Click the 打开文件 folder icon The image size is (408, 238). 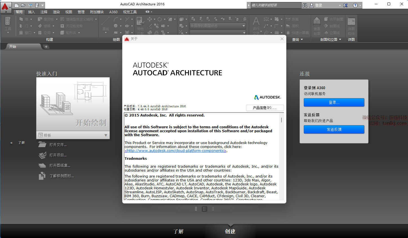42,145
